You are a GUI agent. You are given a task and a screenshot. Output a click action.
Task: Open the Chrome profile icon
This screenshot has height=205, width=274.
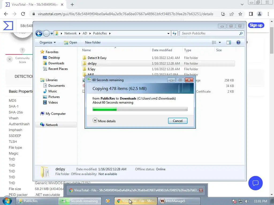[260, 14]
